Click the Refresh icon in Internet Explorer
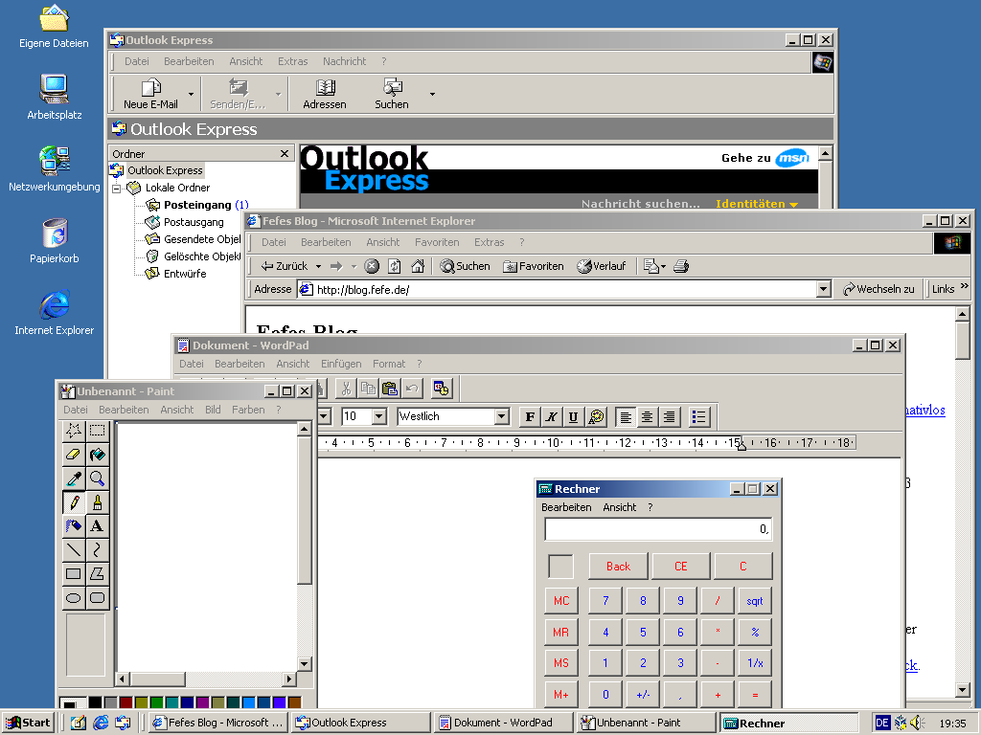Screen dimensions: 981x735 [394, 266]
